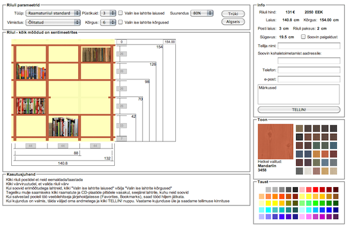The image size is (347, 225).
Task: Click the Tellija nimi input field
Action: click(309, 46)
